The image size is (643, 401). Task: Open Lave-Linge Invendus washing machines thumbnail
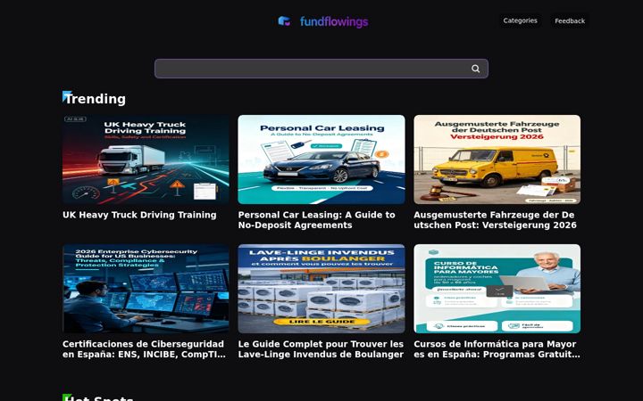pyautogui.click(x=321, y=289)
